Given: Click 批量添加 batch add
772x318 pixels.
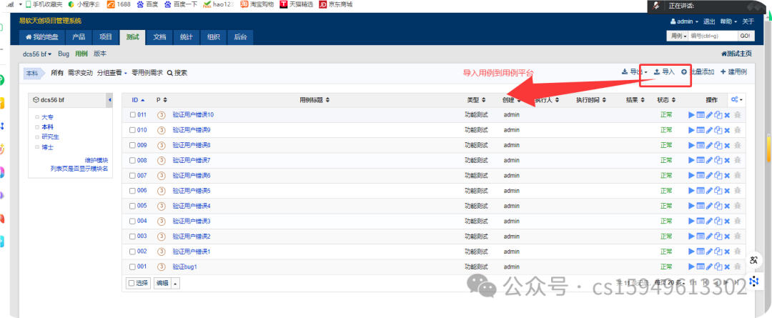Looking at the screenshot, I should tap(698, 72).
